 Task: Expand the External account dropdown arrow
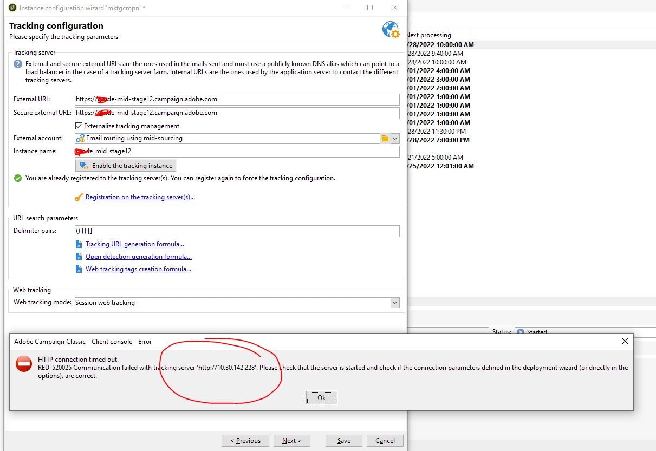pos(395,138)
